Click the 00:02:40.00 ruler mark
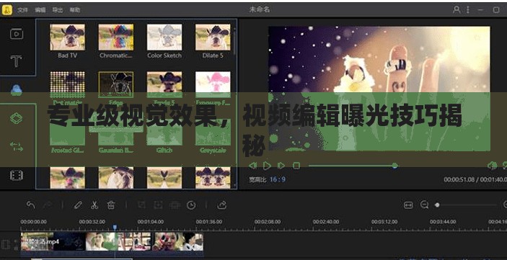This screenshot has height=260, width=507. point(326,222)
